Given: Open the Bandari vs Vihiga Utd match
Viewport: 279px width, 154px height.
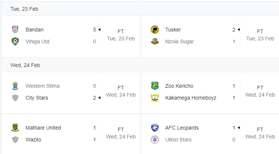Looking at the screenshot, I should click(71, 36).
